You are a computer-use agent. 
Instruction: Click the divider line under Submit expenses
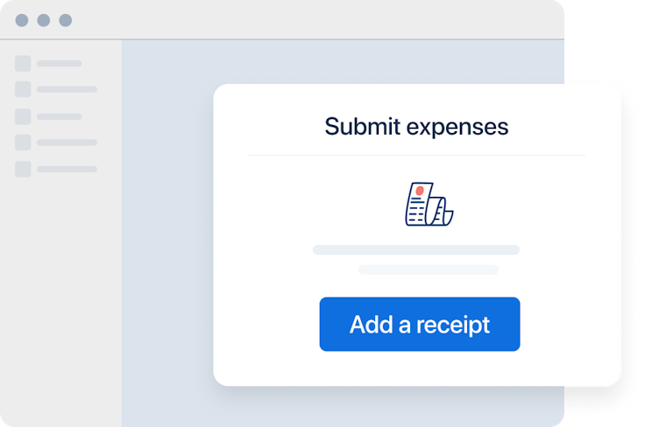coord(416,155)
